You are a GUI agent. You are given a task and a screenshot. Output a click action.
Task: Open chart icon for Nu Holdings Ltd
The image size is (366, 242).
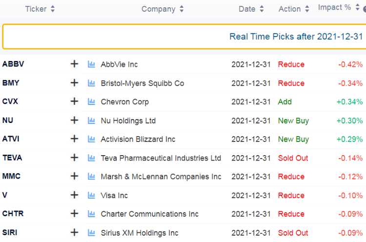[91, 121]
